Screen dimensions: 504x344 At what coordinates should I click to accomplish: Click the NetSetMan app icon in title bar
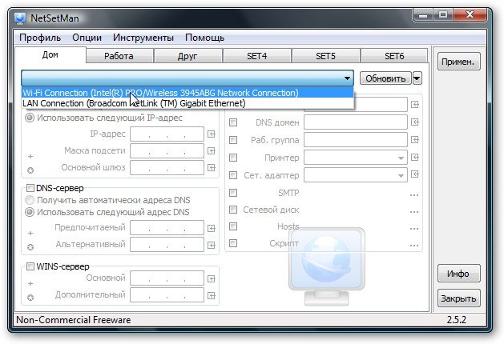[x=21, y=15]
